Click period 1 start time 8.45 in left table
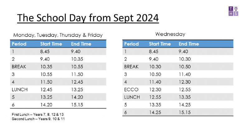The width and height of the screenshot is (243, 137). [45, 51]
